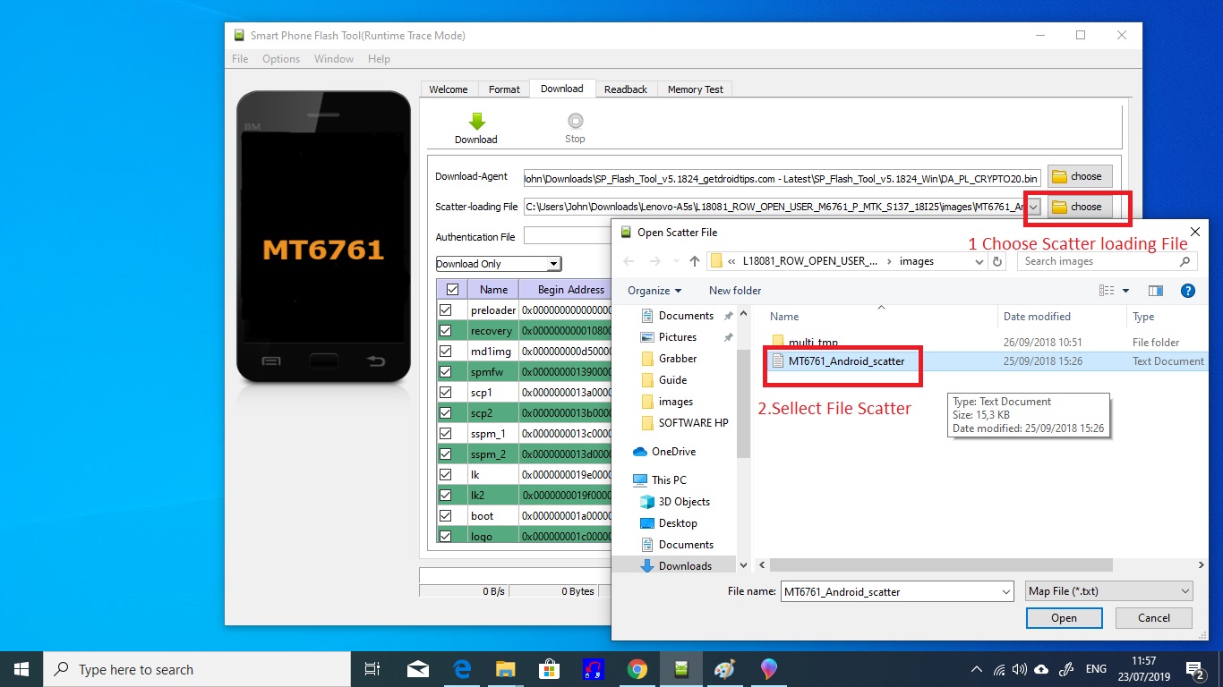This screenshot has height=687, width=1223.
Task: Open 3D Objects in the navigation pane
Action: pyautogui.click(x=676, y=502)
